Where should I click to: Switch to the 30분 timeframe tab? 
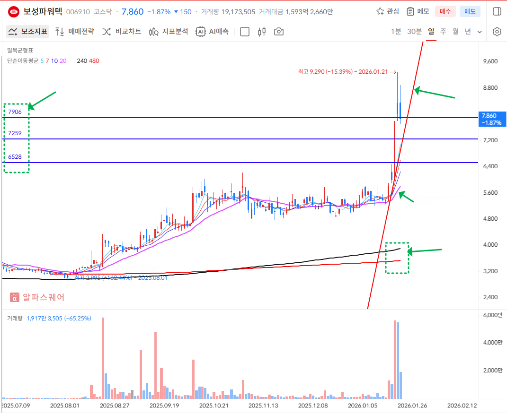(414, 32)
